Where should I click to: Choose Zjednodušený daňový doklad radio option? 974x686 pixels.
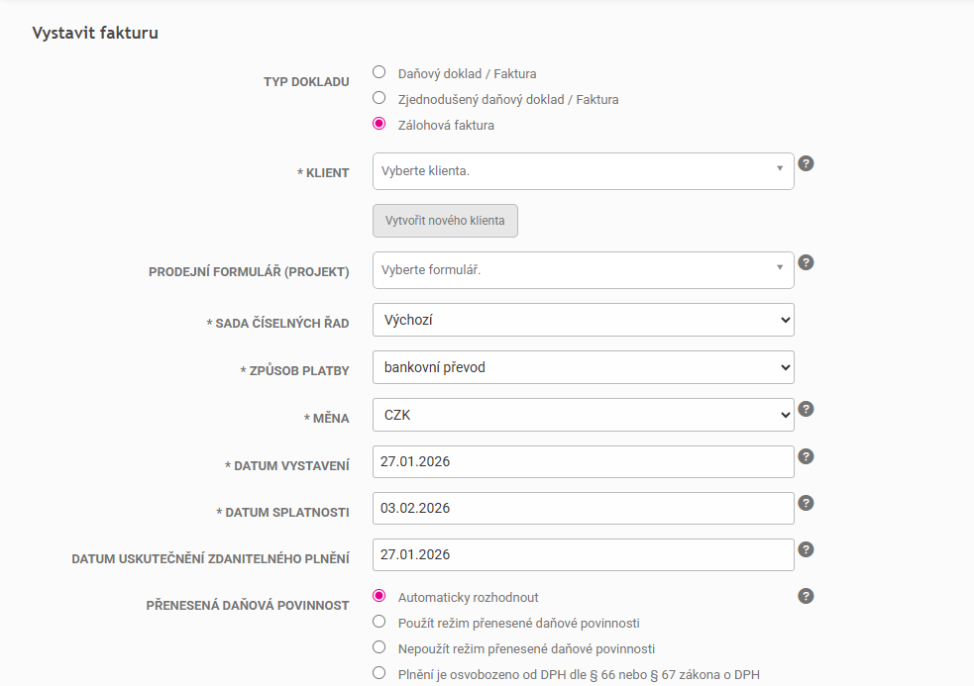click(x=379, y=98)
